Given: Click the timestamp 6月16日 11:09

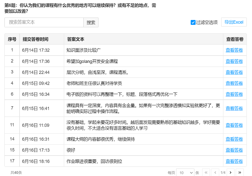Looking at the screenshot, I should pos(36,125).
